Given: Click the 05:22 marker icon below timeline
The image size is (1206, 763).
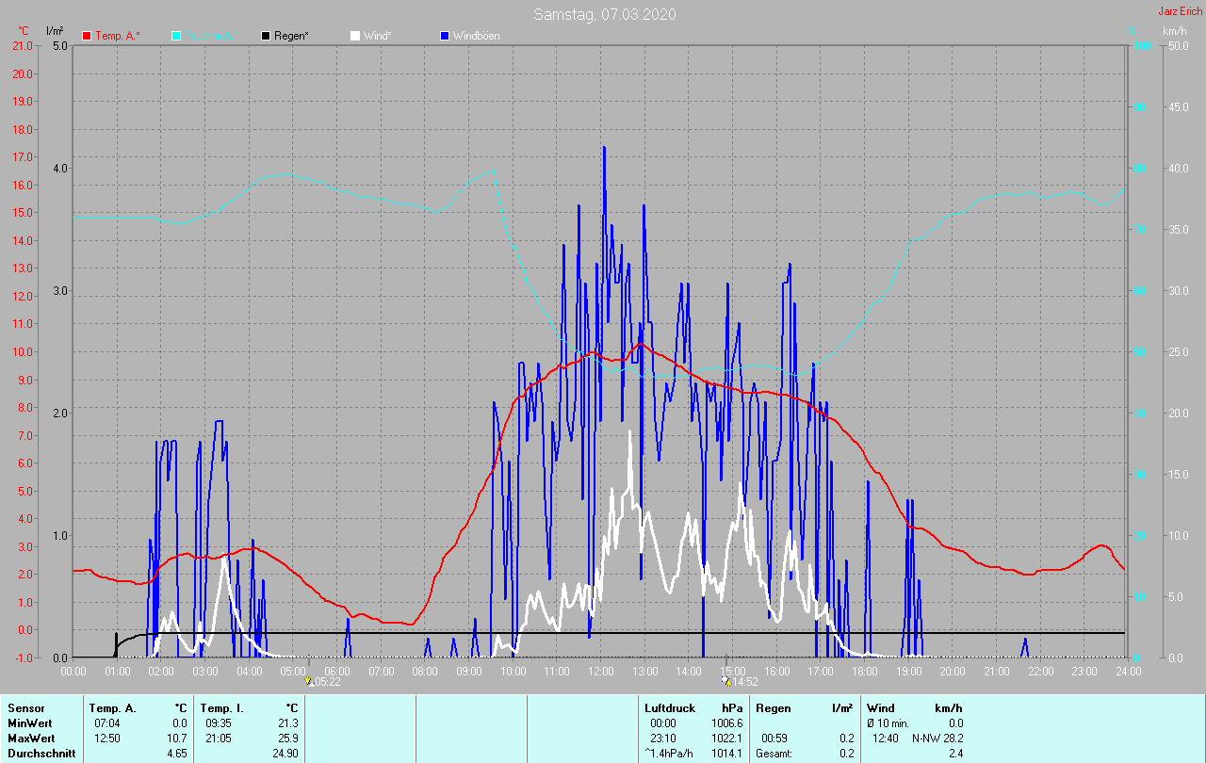Looking at the screenshot, I should (309, 681).
